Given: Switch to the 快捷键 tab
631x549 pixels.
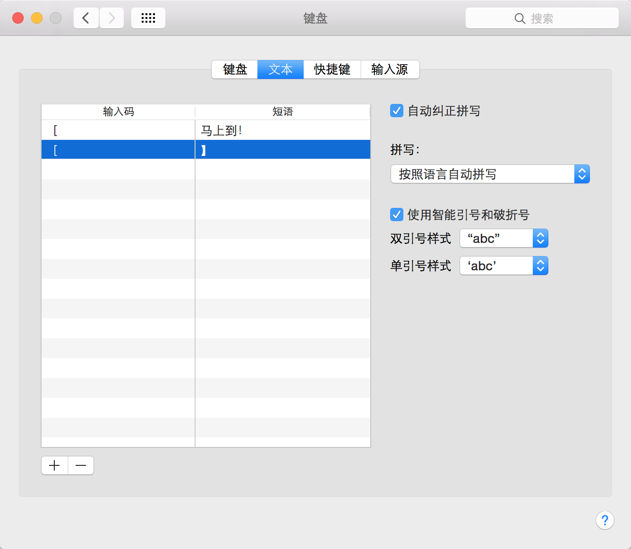Looking at the screenshot, I should click(x=332, y=69).
